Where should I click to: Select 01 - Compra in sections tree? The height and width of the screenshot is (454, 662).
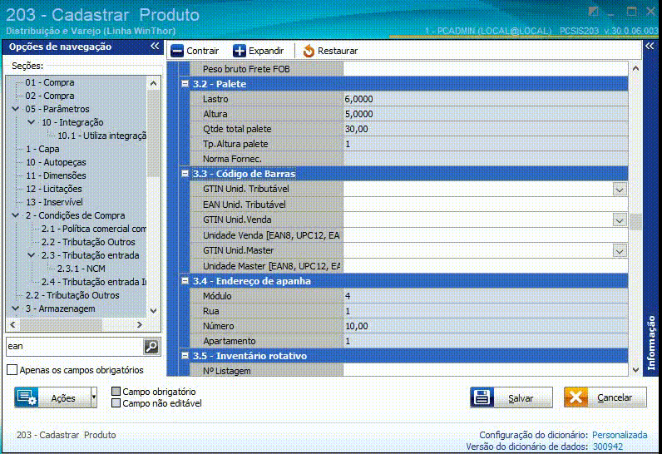click(x=49, y=82)
